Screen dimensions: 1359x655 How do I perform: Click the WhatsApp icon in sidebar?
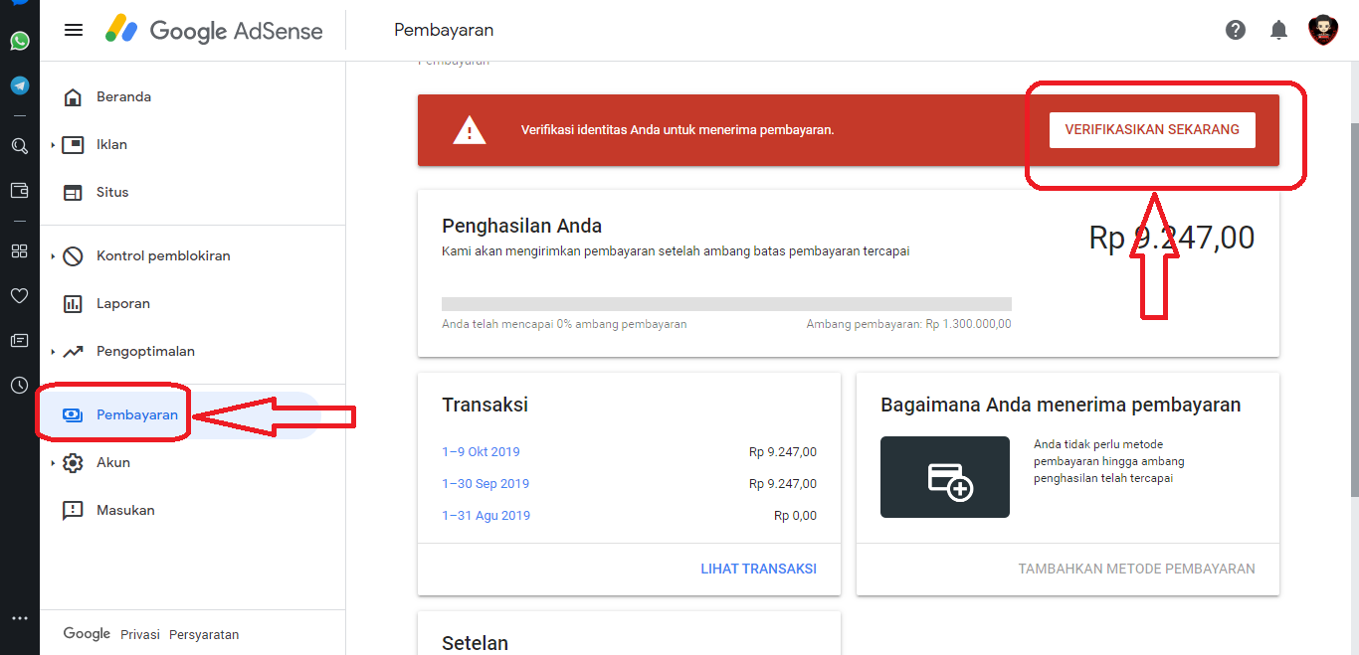coord(20,41)
